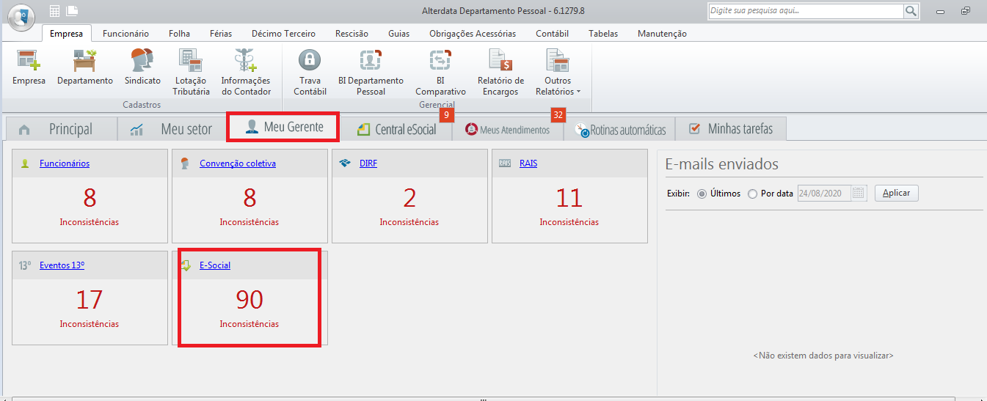Switch to the Meus Atendimentos tab
The height and width of the screenshot is (401, 987).
tap(508, 129)
